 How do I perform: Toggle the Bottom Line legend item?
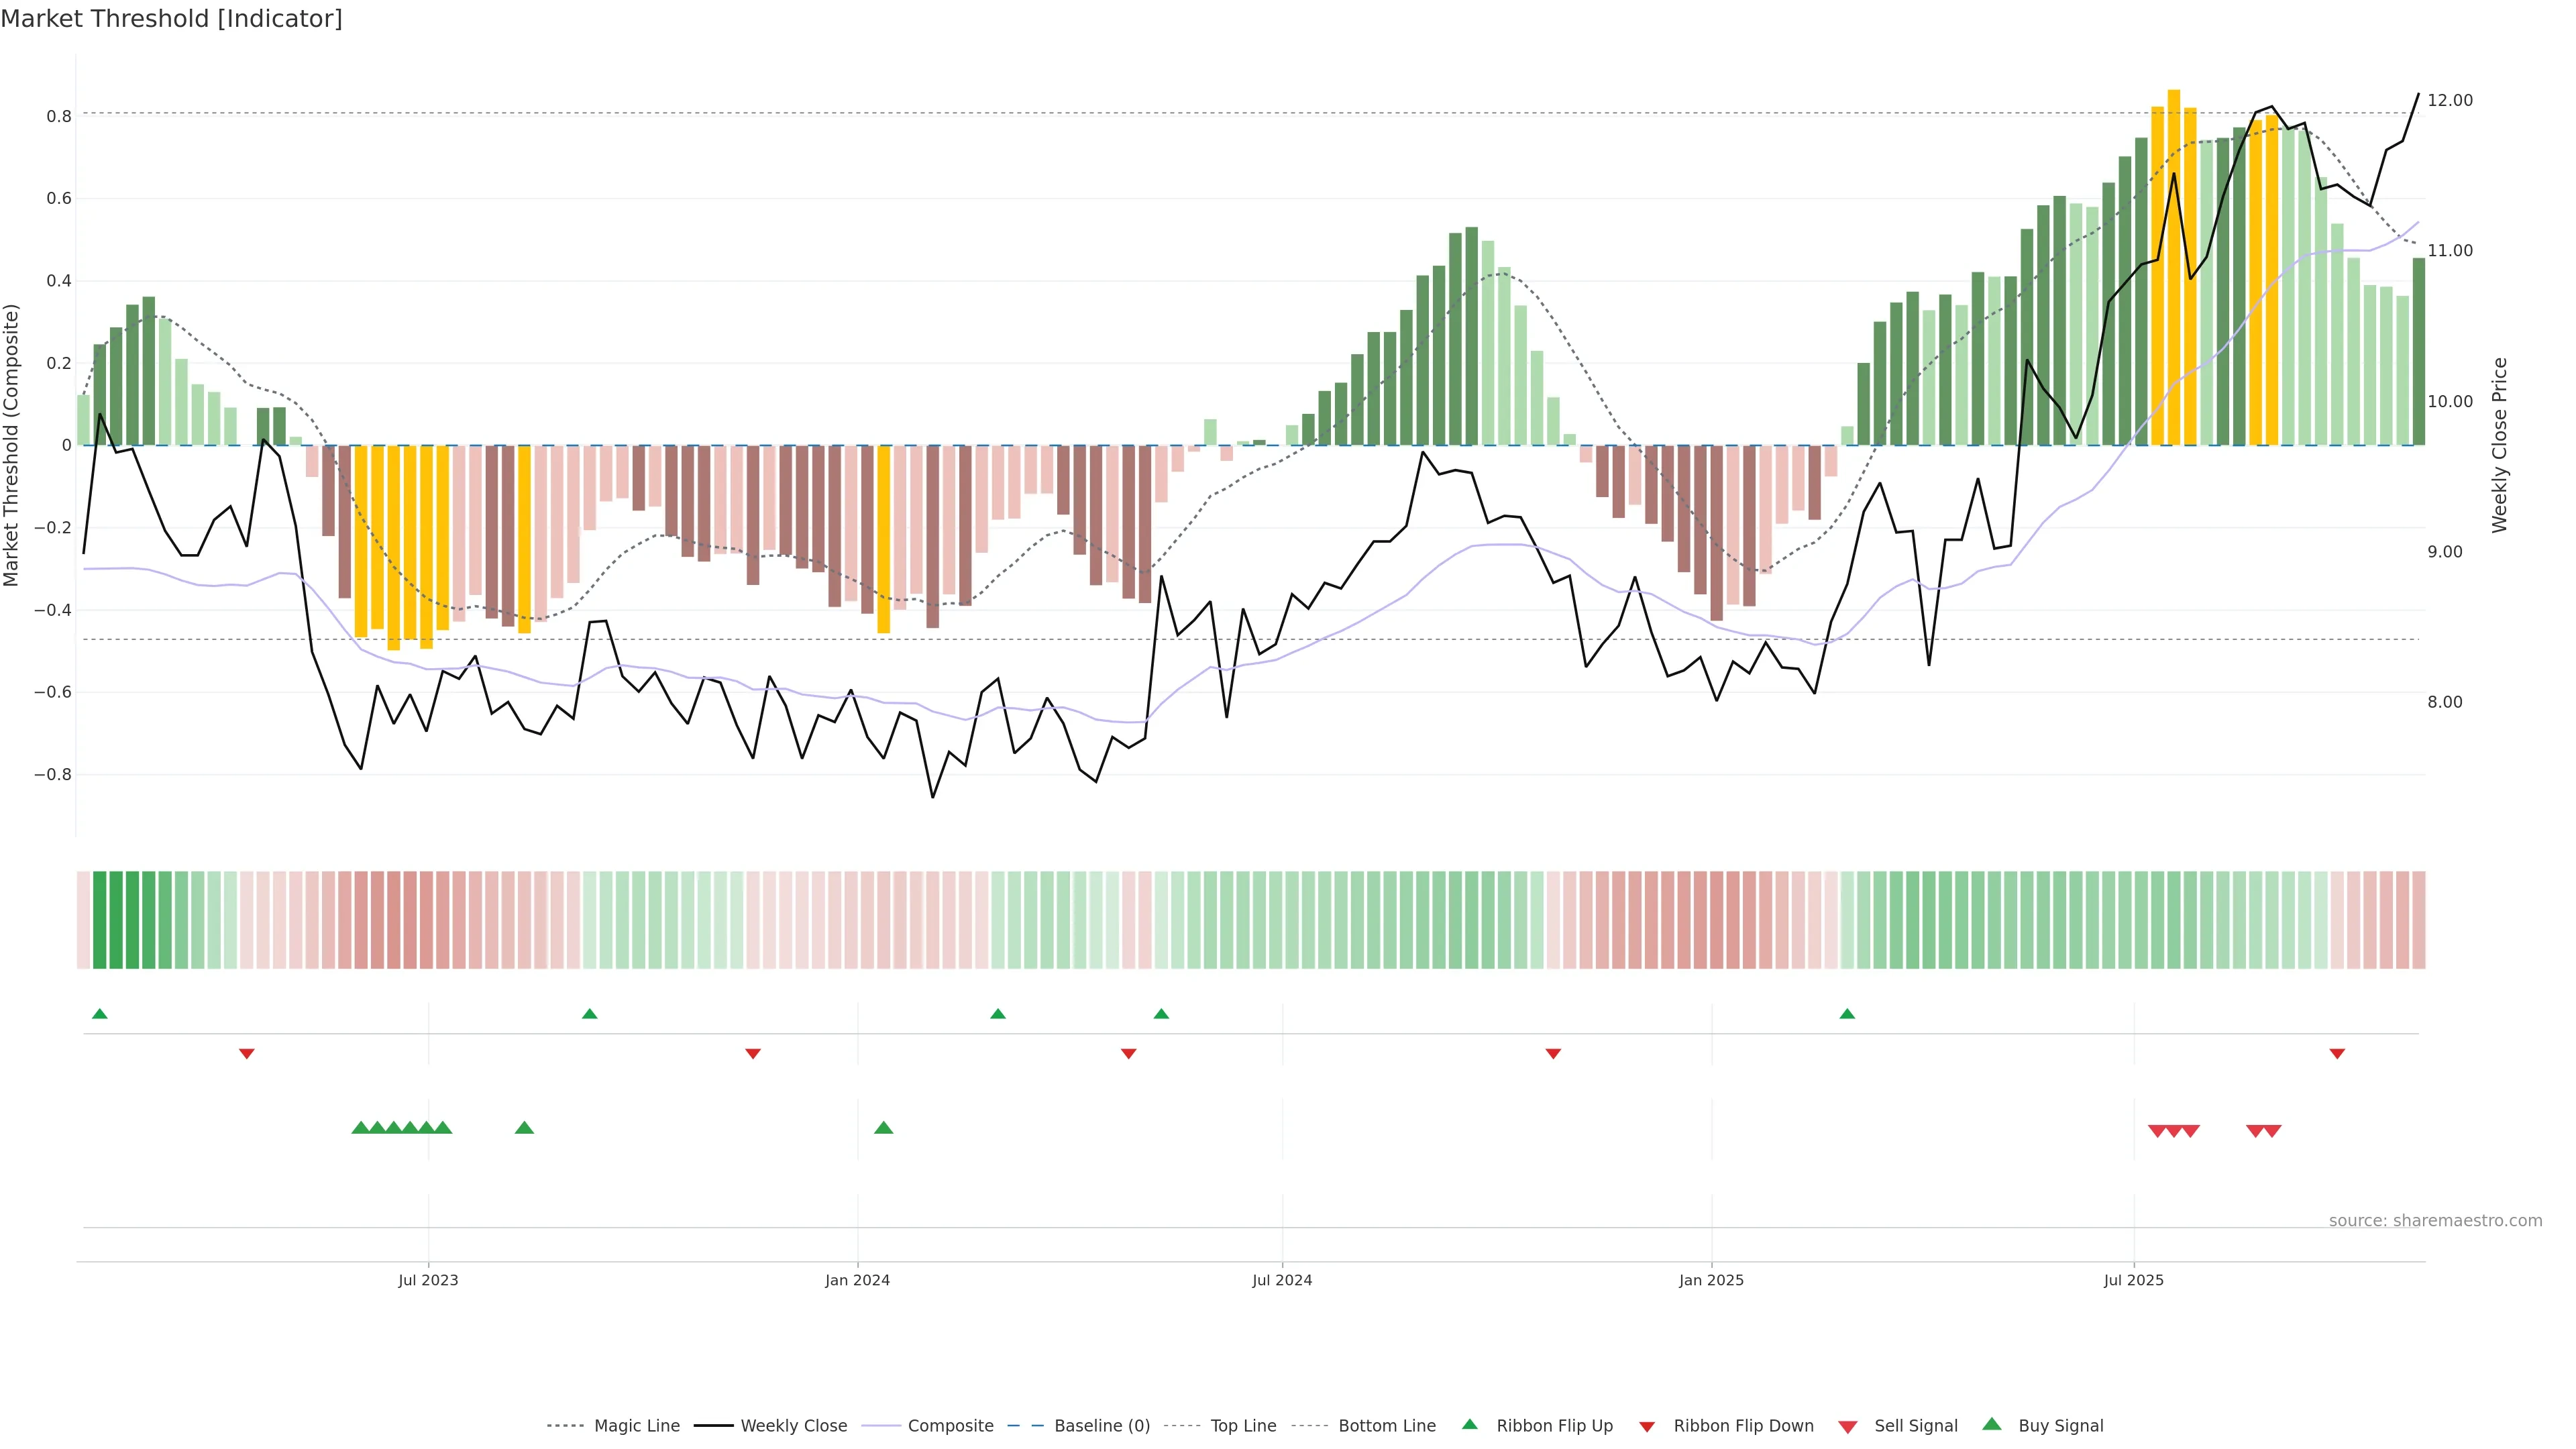[x=1386, y=1426]
